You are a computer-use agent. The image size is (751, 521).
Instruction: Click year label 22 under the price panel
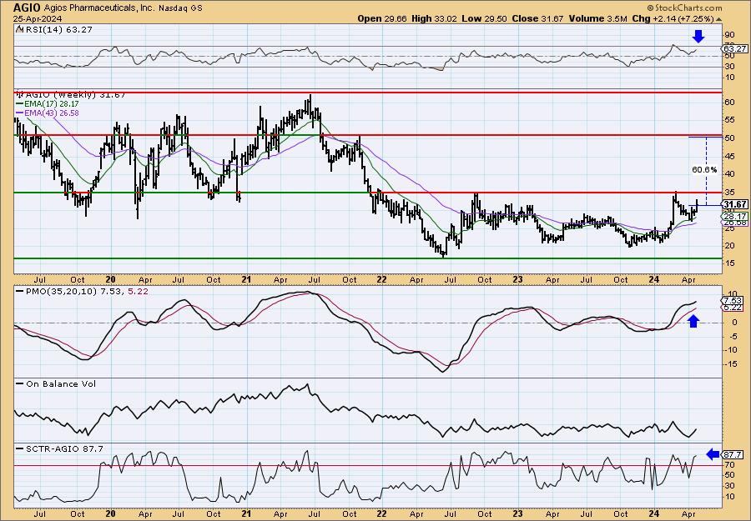pos(381,279)
